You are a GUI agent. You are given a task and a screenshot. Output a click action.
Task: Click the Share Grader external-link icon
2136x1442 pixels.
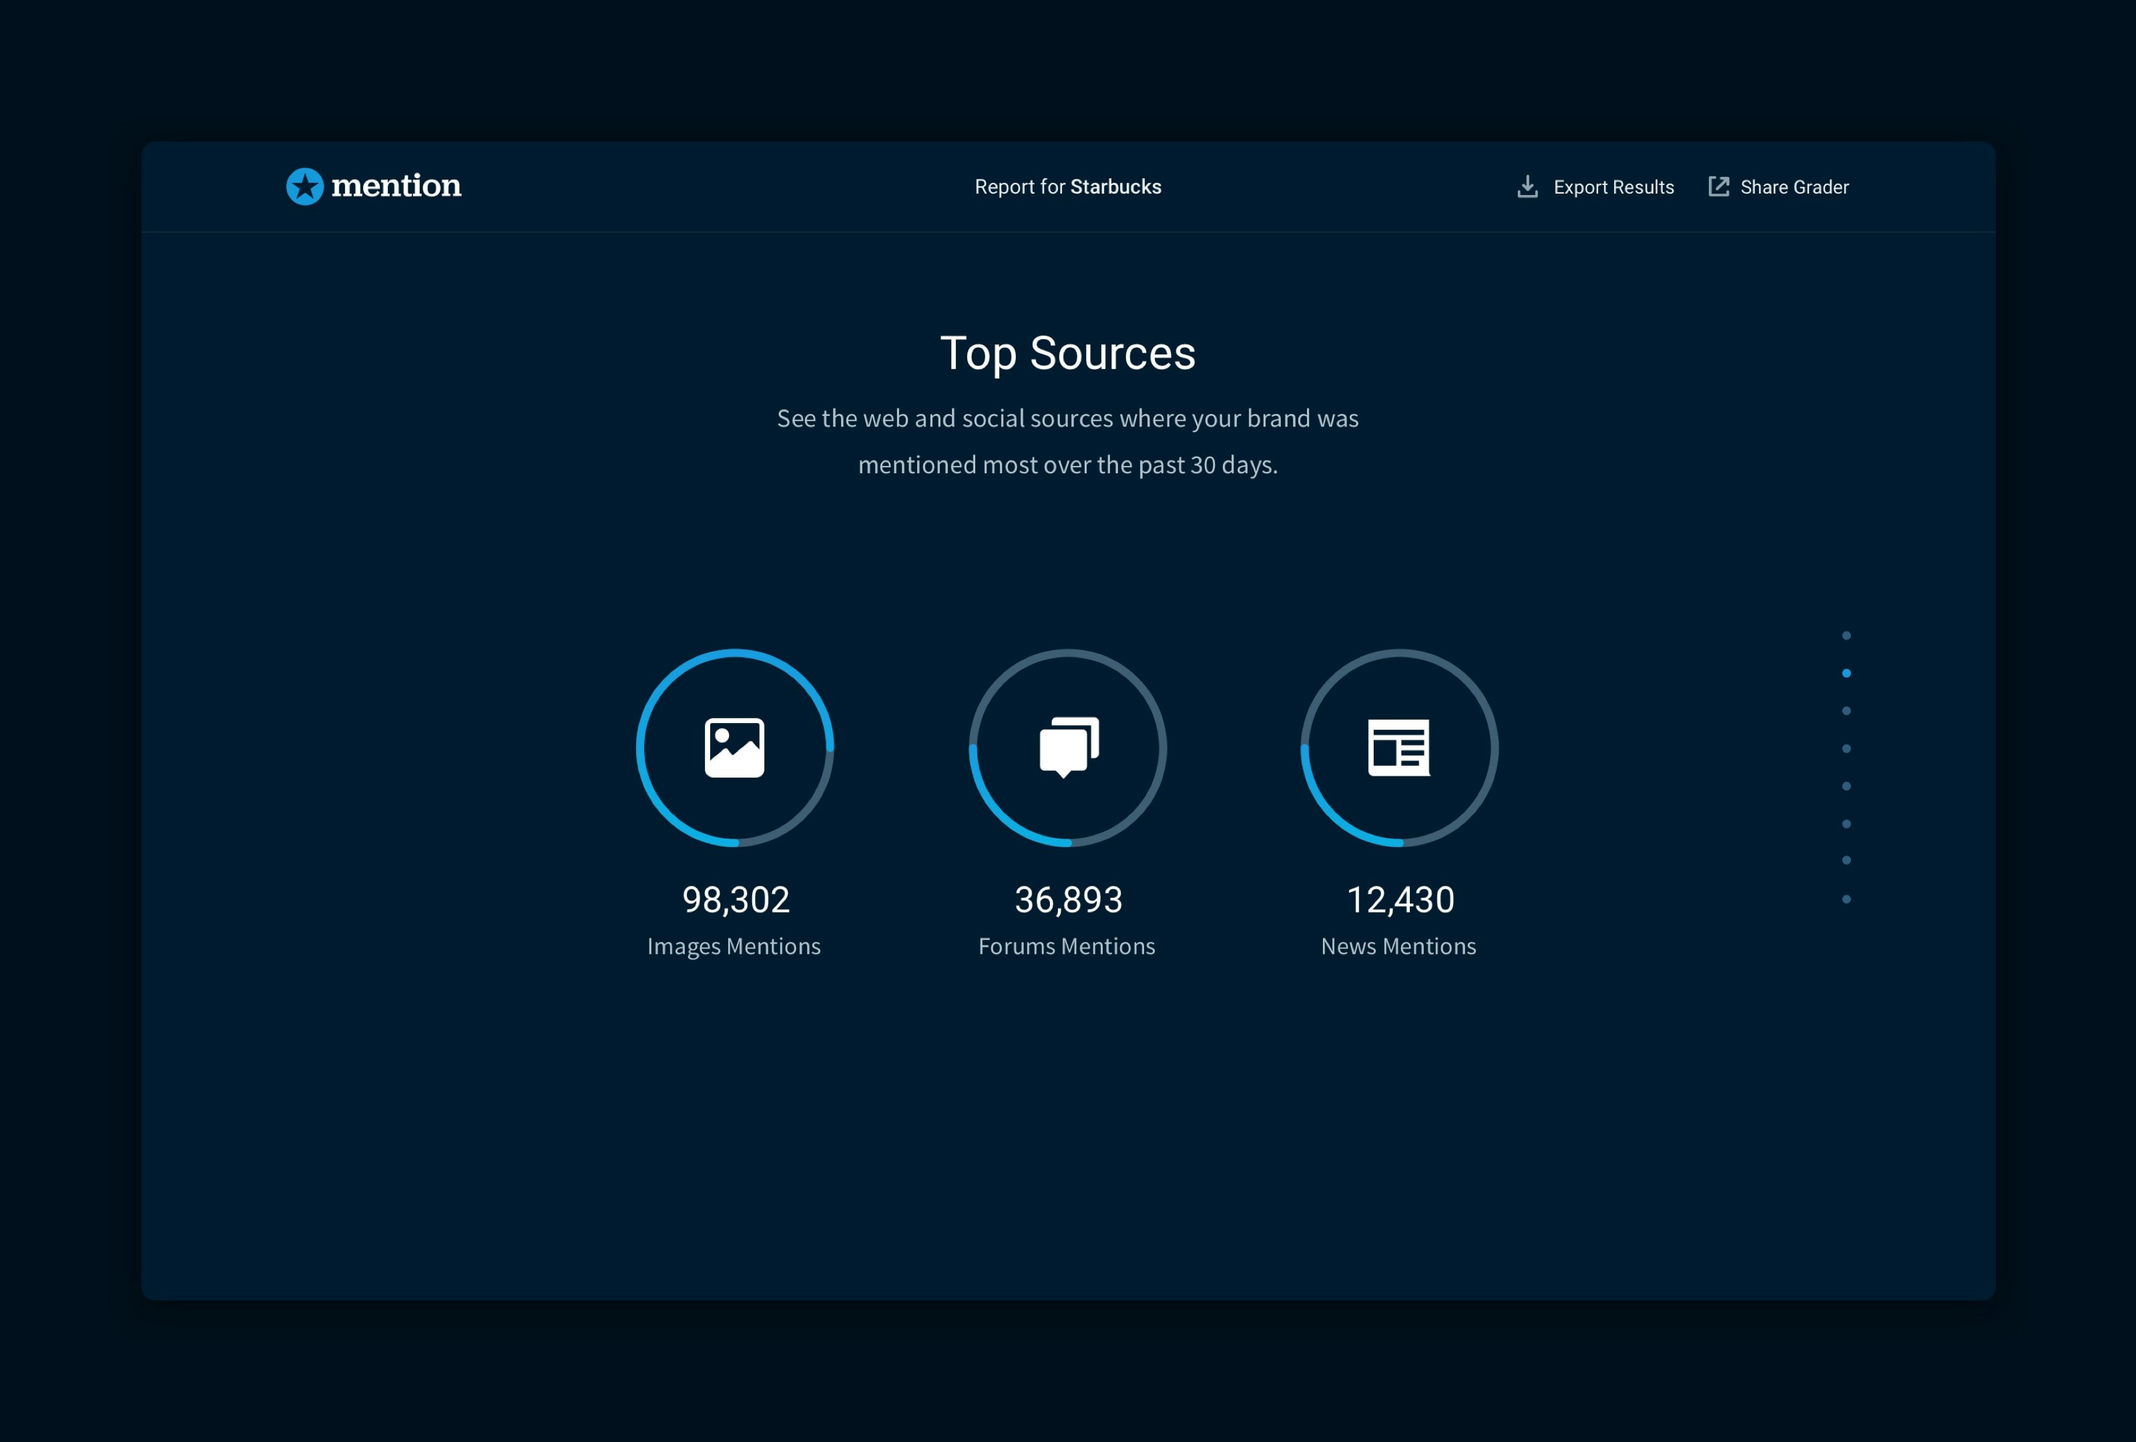point(1717,186)
